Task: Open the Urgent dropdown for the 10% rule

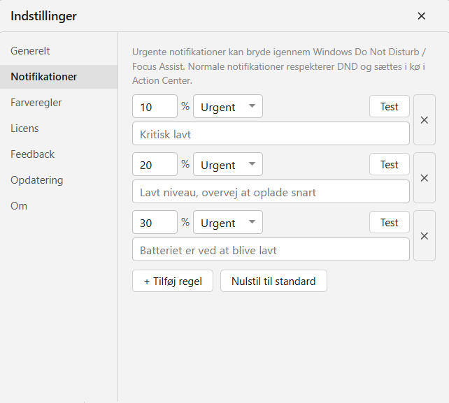Action: 228,106
